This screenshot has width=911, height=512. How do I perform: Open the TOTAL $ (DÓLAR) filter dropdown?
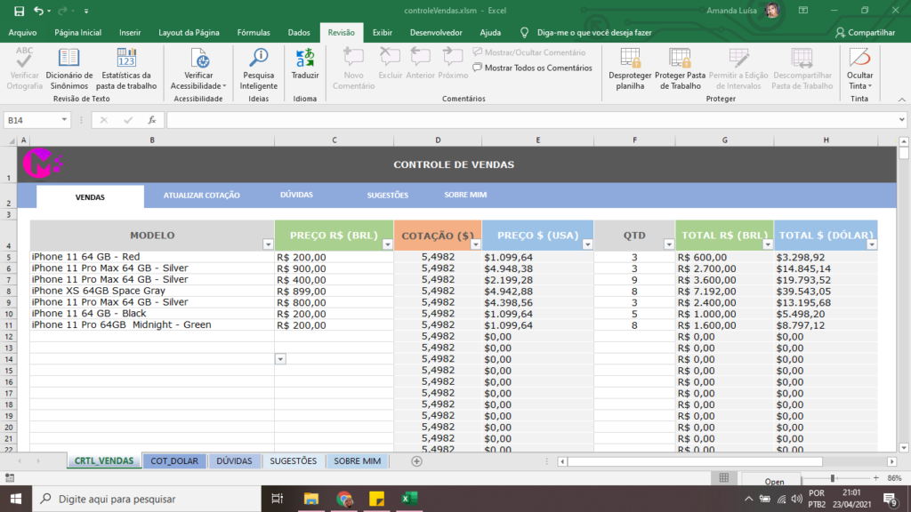(872, 244)
